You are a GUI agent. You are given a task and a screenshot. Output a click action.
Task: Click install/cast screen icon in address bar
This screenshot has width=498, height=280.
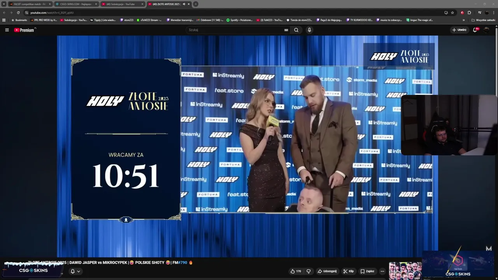446,12
